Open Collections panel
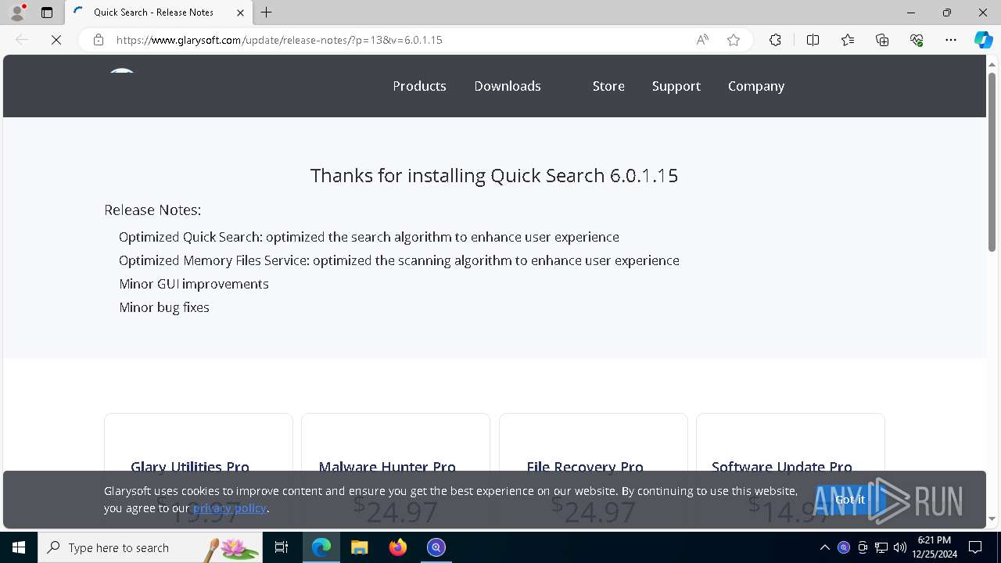This screenshot has height=563, width=1001. coord(882,40)
